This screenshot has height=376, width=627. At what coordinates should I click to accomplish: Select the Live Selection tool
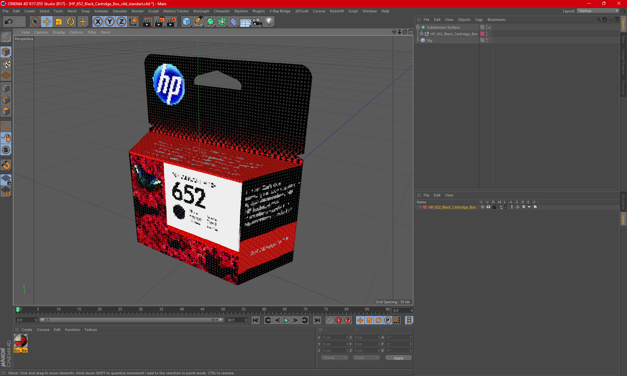35,22
